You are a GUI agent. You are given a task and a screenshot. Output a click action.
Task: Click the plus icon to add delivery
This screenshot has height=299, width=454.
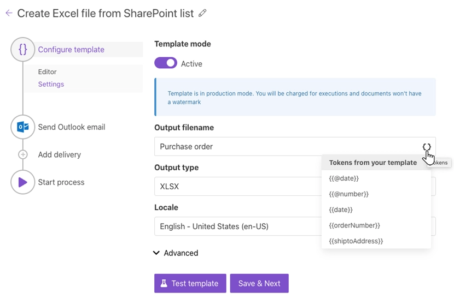tap(23, 154)
